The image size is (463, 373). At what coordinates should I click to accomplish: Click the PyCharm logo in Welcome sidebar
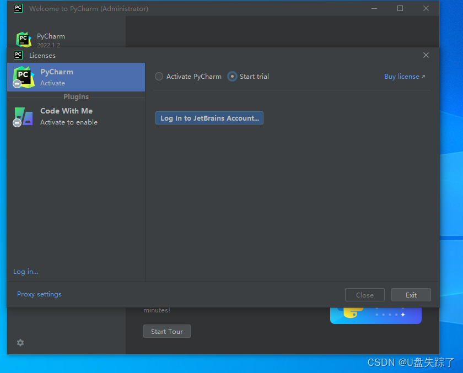pyautogui.click(x=24, y=40)
